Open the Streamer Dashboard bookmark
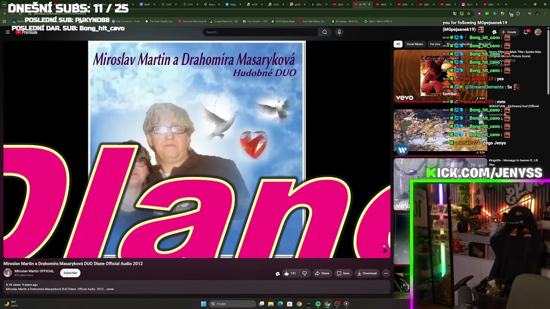 (x=192, y=21)
